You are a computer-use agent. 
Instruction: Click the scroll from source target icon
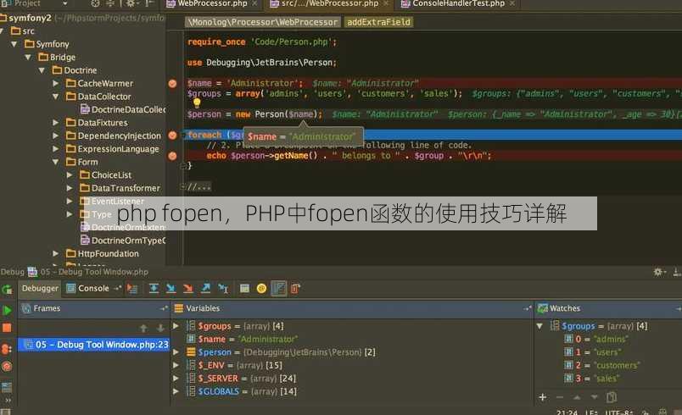pyautogui.click(x=95, y=4)
